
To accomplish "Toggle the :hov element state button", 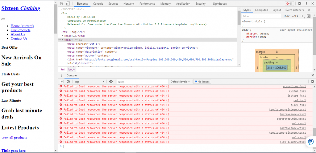I will [286, 16].
